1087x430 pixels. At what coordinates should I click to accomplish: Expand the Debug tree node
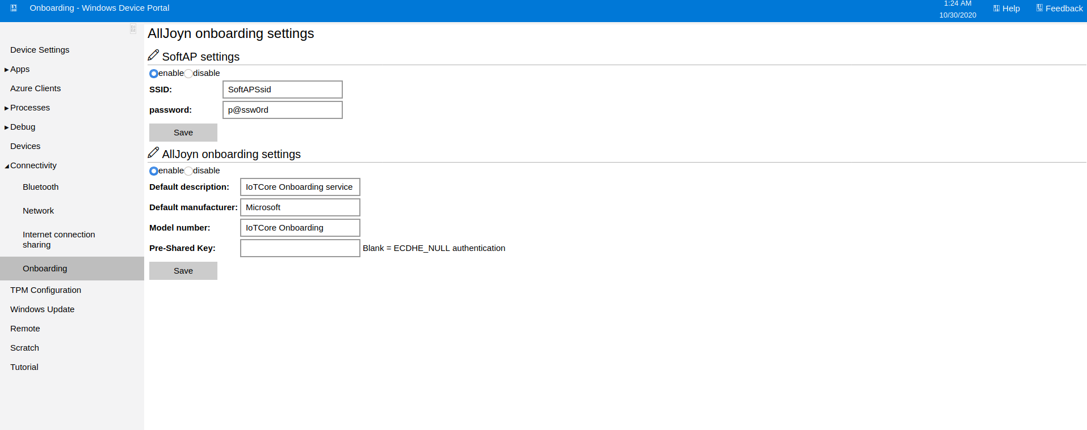click(7, 127)
